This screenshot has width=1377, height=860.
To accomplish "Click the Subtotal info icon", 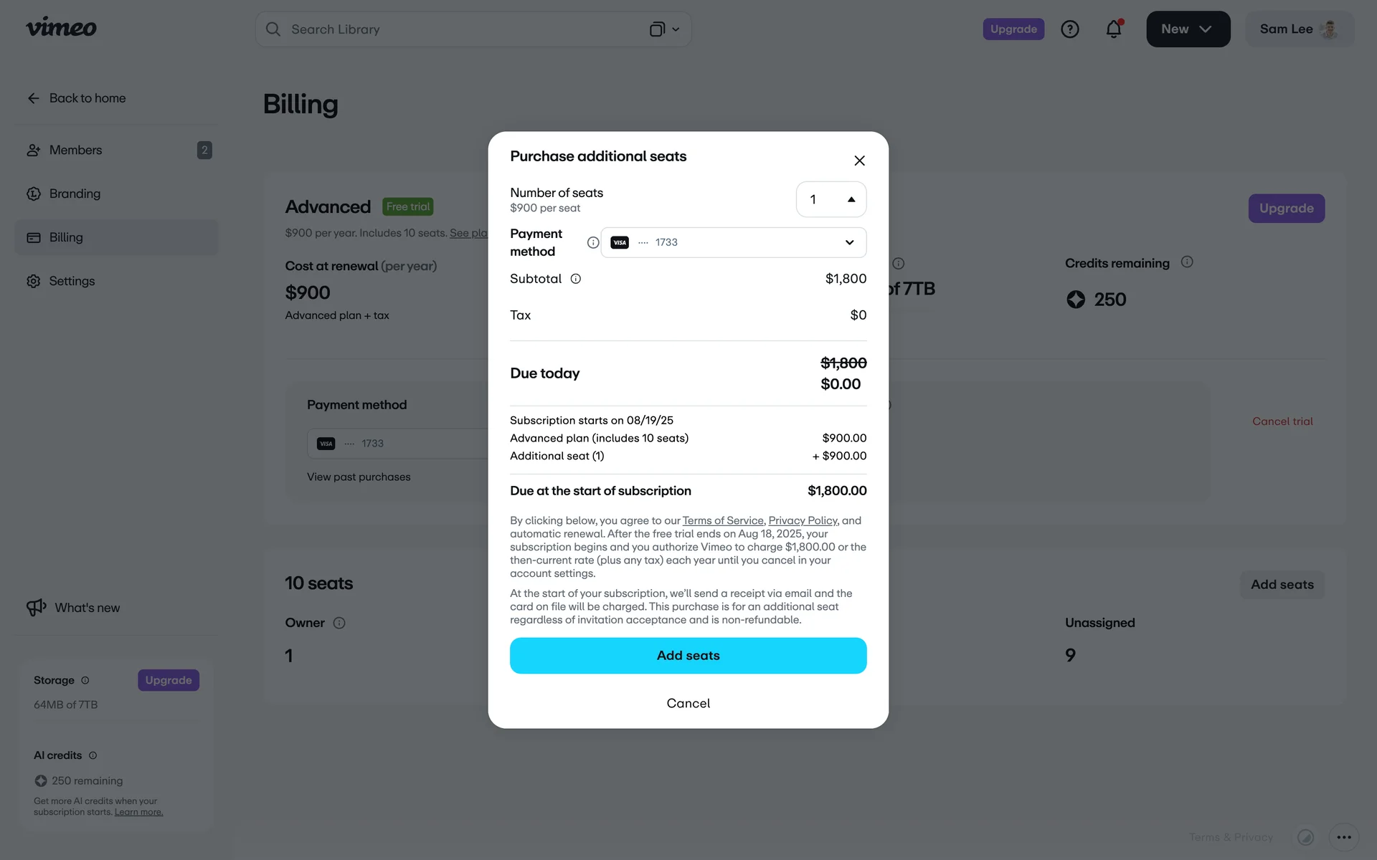I will coord(575,279).
